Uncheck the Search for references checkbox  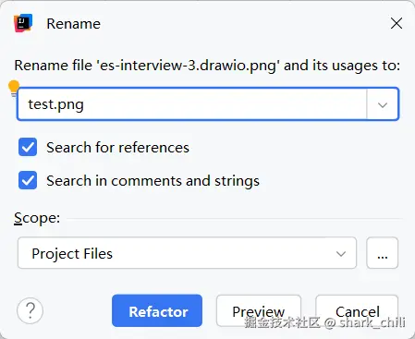[x=28, y=147]
